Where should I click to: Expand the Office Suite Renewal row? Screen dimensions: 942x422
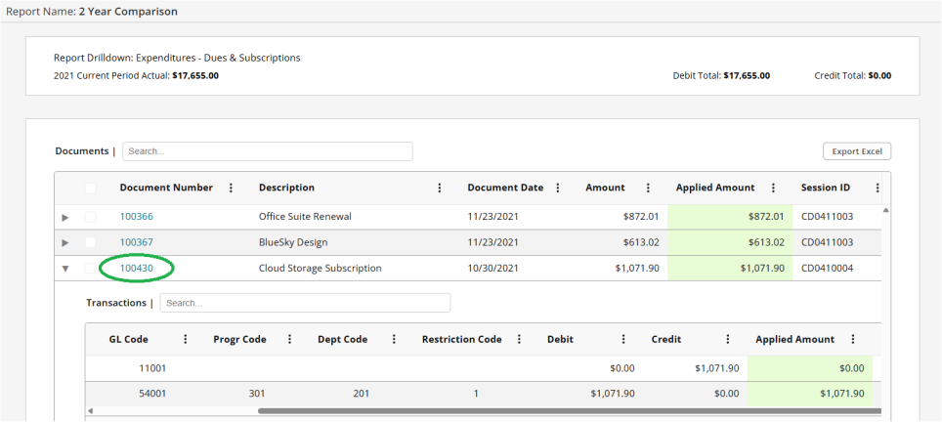pos(65,216)
